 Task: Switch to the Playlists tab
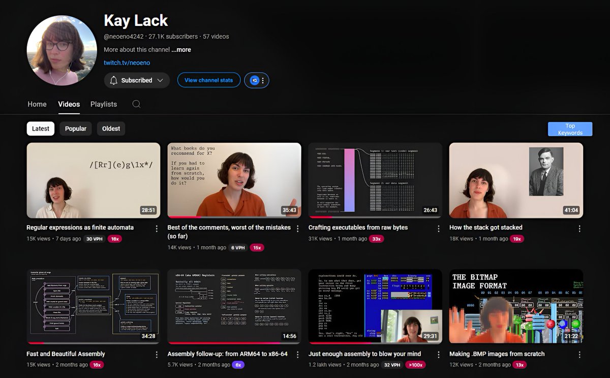click(x=104, y=104)
